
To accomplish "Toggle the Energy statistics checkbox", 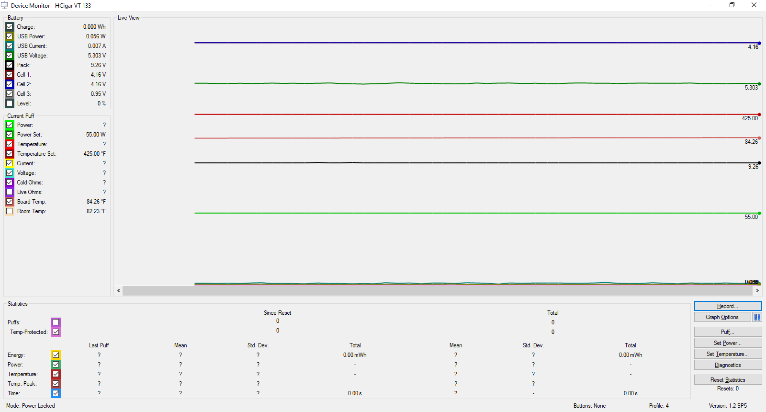I will coord(56,355).
